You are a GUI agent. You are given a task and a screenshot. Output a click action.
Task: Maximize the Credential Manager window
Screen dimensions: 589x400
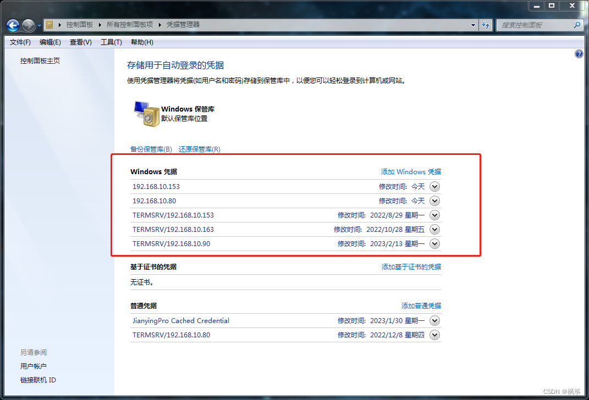click(552, 5)
